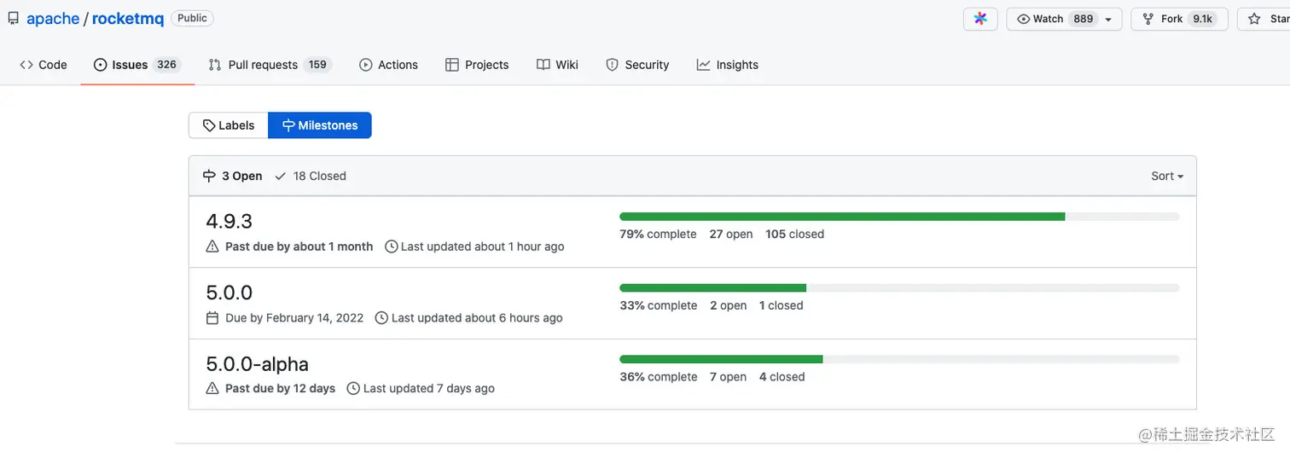The image size is (1290, 458).
Task: Click the 5.0.0-alpha progress bar
Action: (x=899, y=360)
